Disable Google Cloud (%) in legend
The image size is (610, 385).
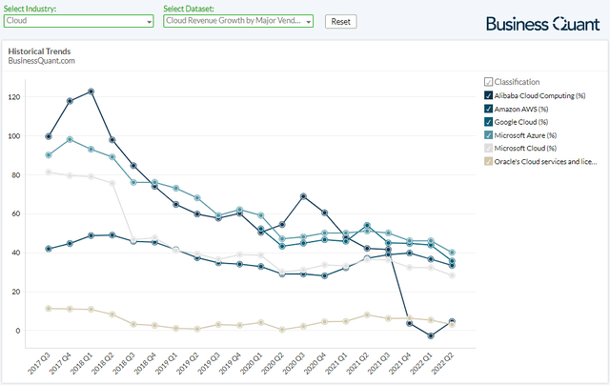click(x=489, y=122)
